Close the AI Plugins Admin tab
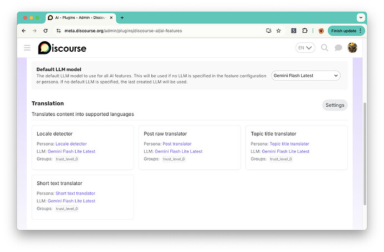384x252 pixels. tap(111, 18)
